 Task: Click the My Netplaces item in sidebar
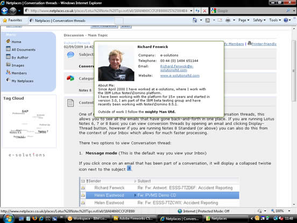23,81
